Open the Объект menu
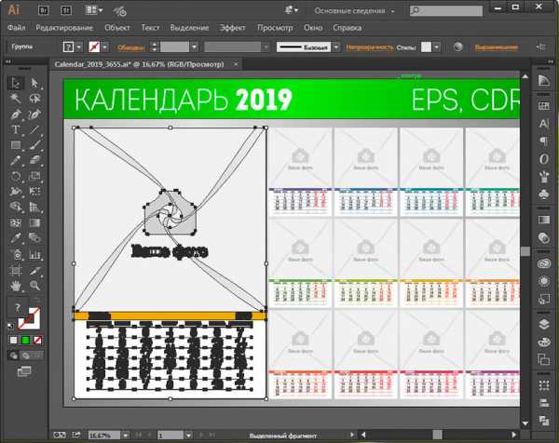559x443 pixels. coord(117,28)
